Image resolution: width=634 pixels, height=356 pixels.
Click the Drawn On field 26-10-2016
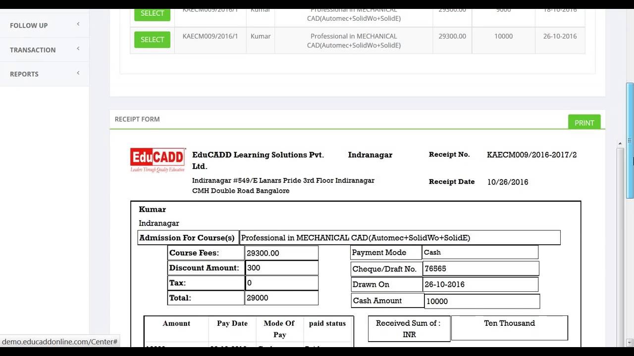(480, 284)
